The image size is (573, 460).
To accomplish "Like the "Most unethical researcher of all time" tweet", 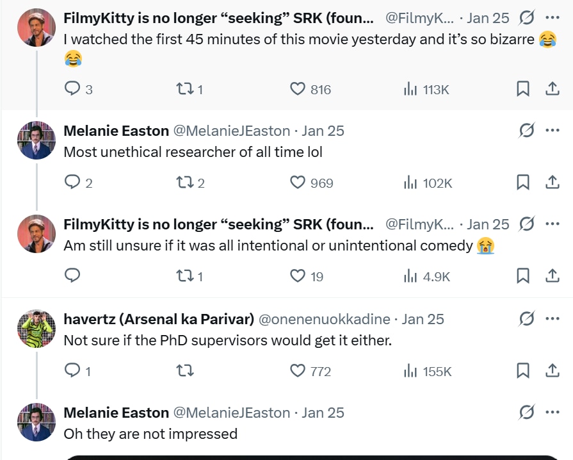I will (x=298, y=183).
